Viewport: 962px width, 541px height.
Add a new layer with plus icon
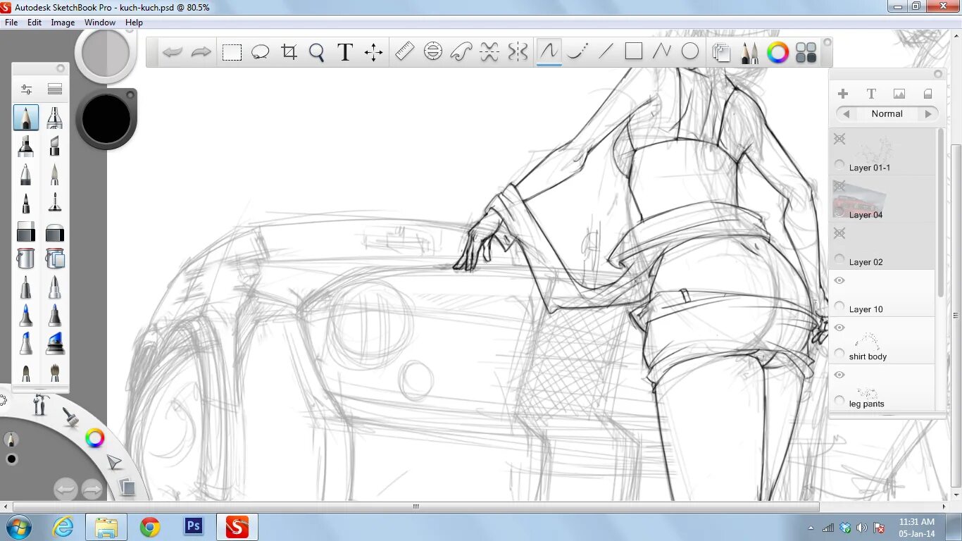[x=843, y=94]
